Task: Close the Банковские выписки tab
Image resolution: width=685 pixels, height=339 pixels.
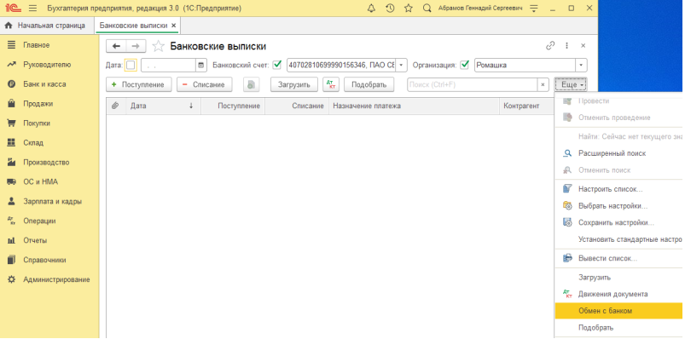Action: [173, 26]
